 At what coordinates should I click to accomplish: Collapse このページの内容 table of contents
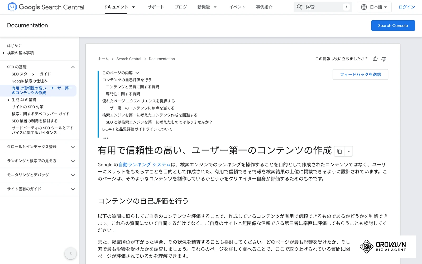point(137,73)
